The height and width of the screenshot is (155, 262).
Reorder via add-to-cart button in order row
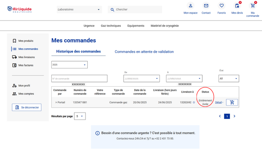[x=232, y=102]
